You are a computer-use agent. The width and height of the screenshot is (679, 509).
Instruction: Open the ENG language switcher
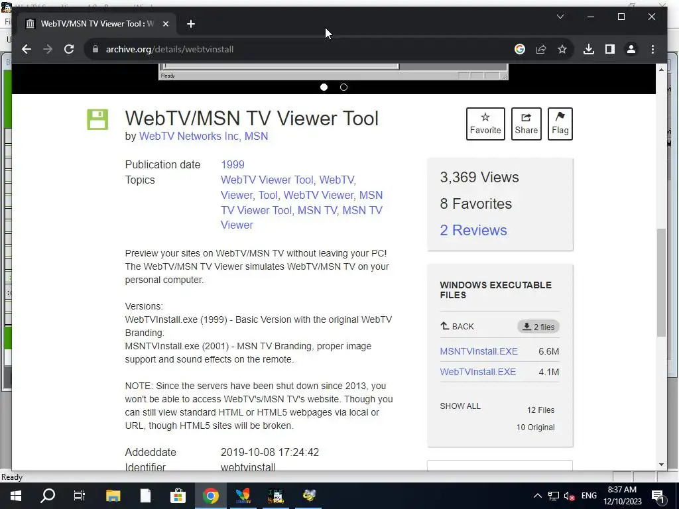[589, 496]
